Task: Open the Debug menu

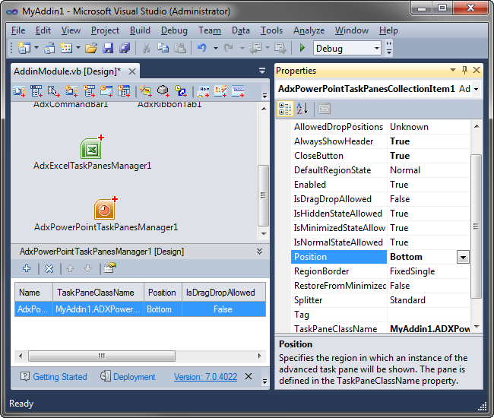Action: coord(174,30)
